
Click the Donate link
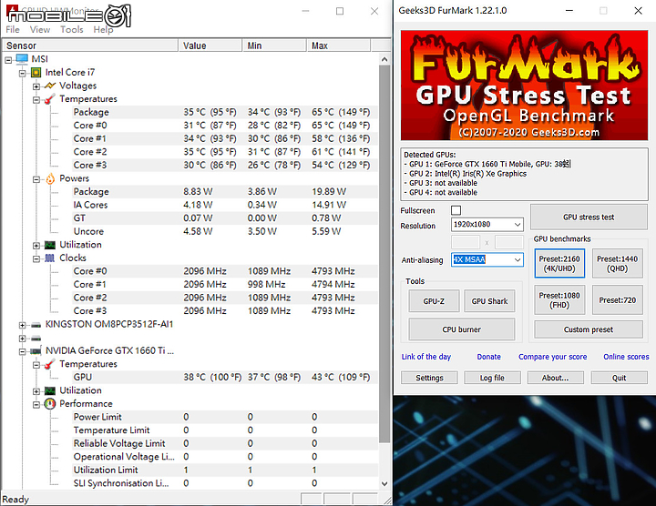tap(488, 357)
